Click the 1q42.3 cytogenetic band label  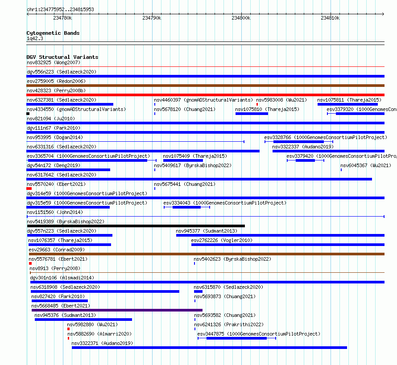click(35, 38)
